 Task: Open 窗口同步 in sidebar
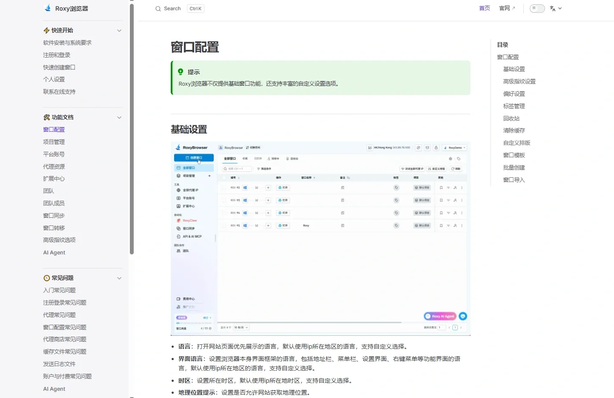point(54,216)
